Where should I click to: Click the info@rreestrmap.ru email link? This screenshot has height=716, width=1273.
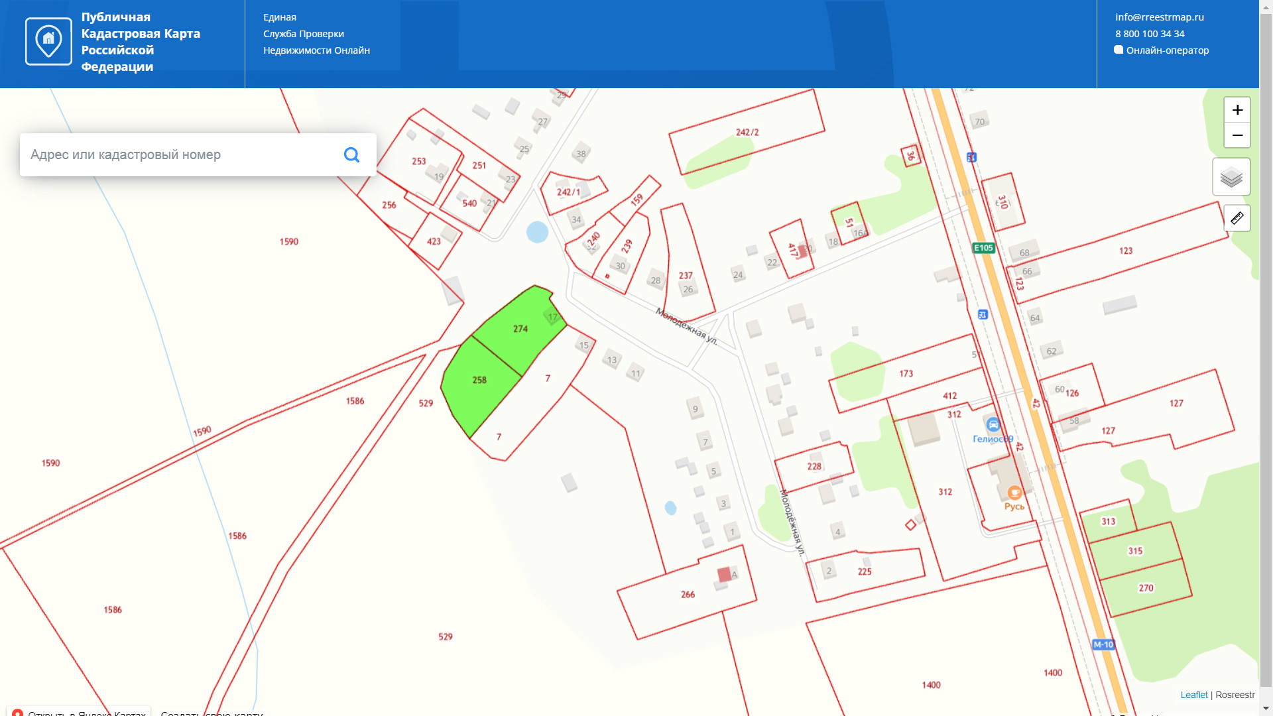[x=1159, y=17]
